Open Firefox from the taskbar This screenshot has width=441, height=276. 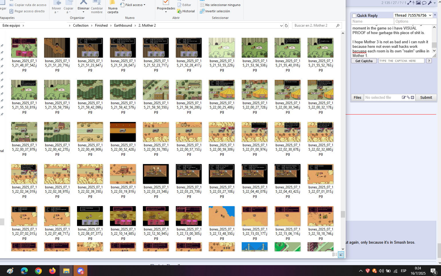52,271
